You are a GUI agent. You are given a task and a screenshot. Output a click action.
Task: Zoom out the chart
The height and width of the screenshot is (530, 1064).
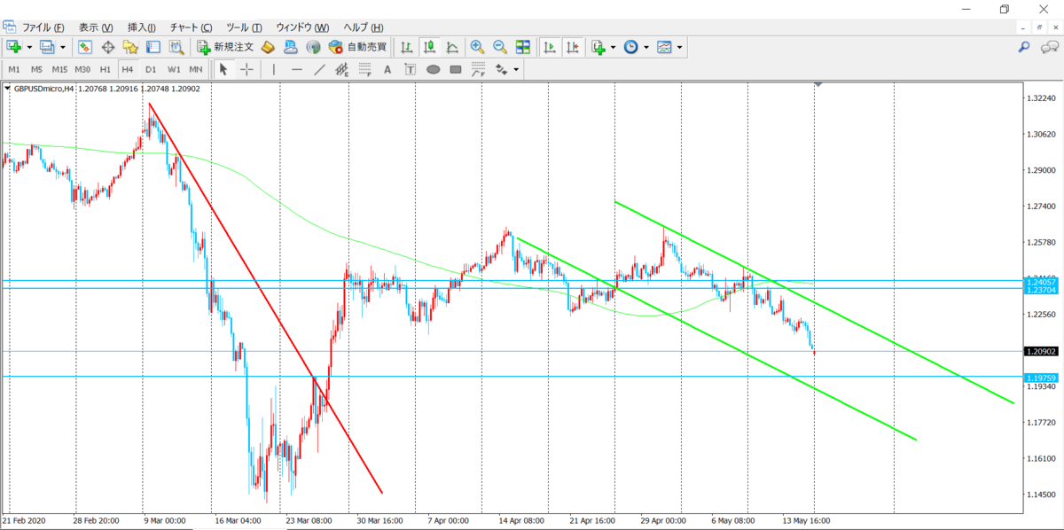coord(500,47)
